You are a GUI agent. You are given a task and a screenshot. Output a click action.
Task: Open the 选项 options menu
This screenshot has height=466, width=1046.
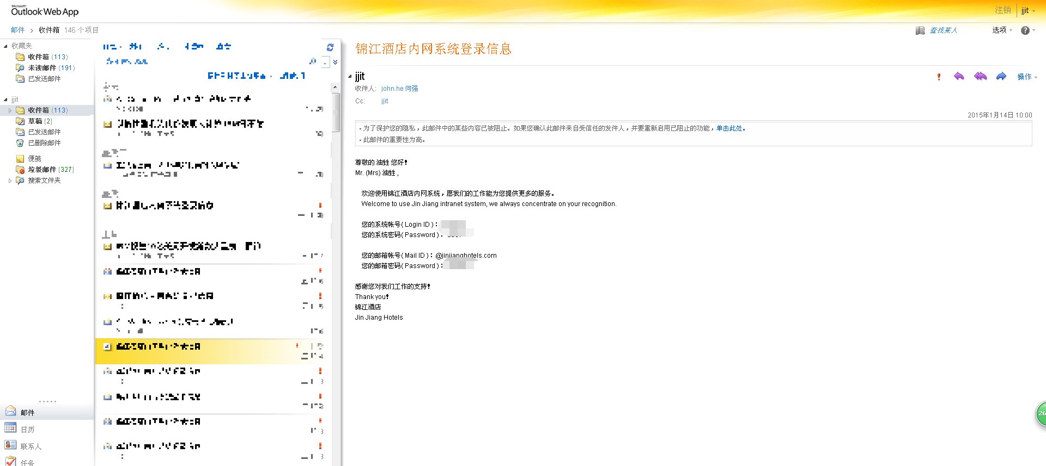click(1002, 30)
